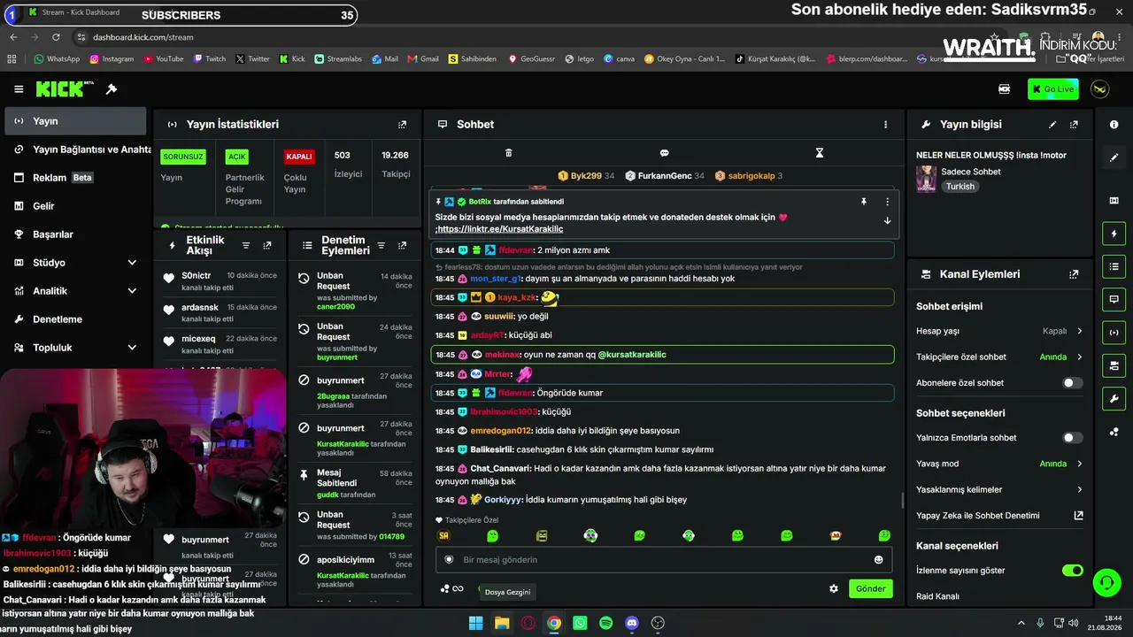Open the YouTube bookmark
The width and height of the screenshot is (1133, 637).
tap(163, 59)
